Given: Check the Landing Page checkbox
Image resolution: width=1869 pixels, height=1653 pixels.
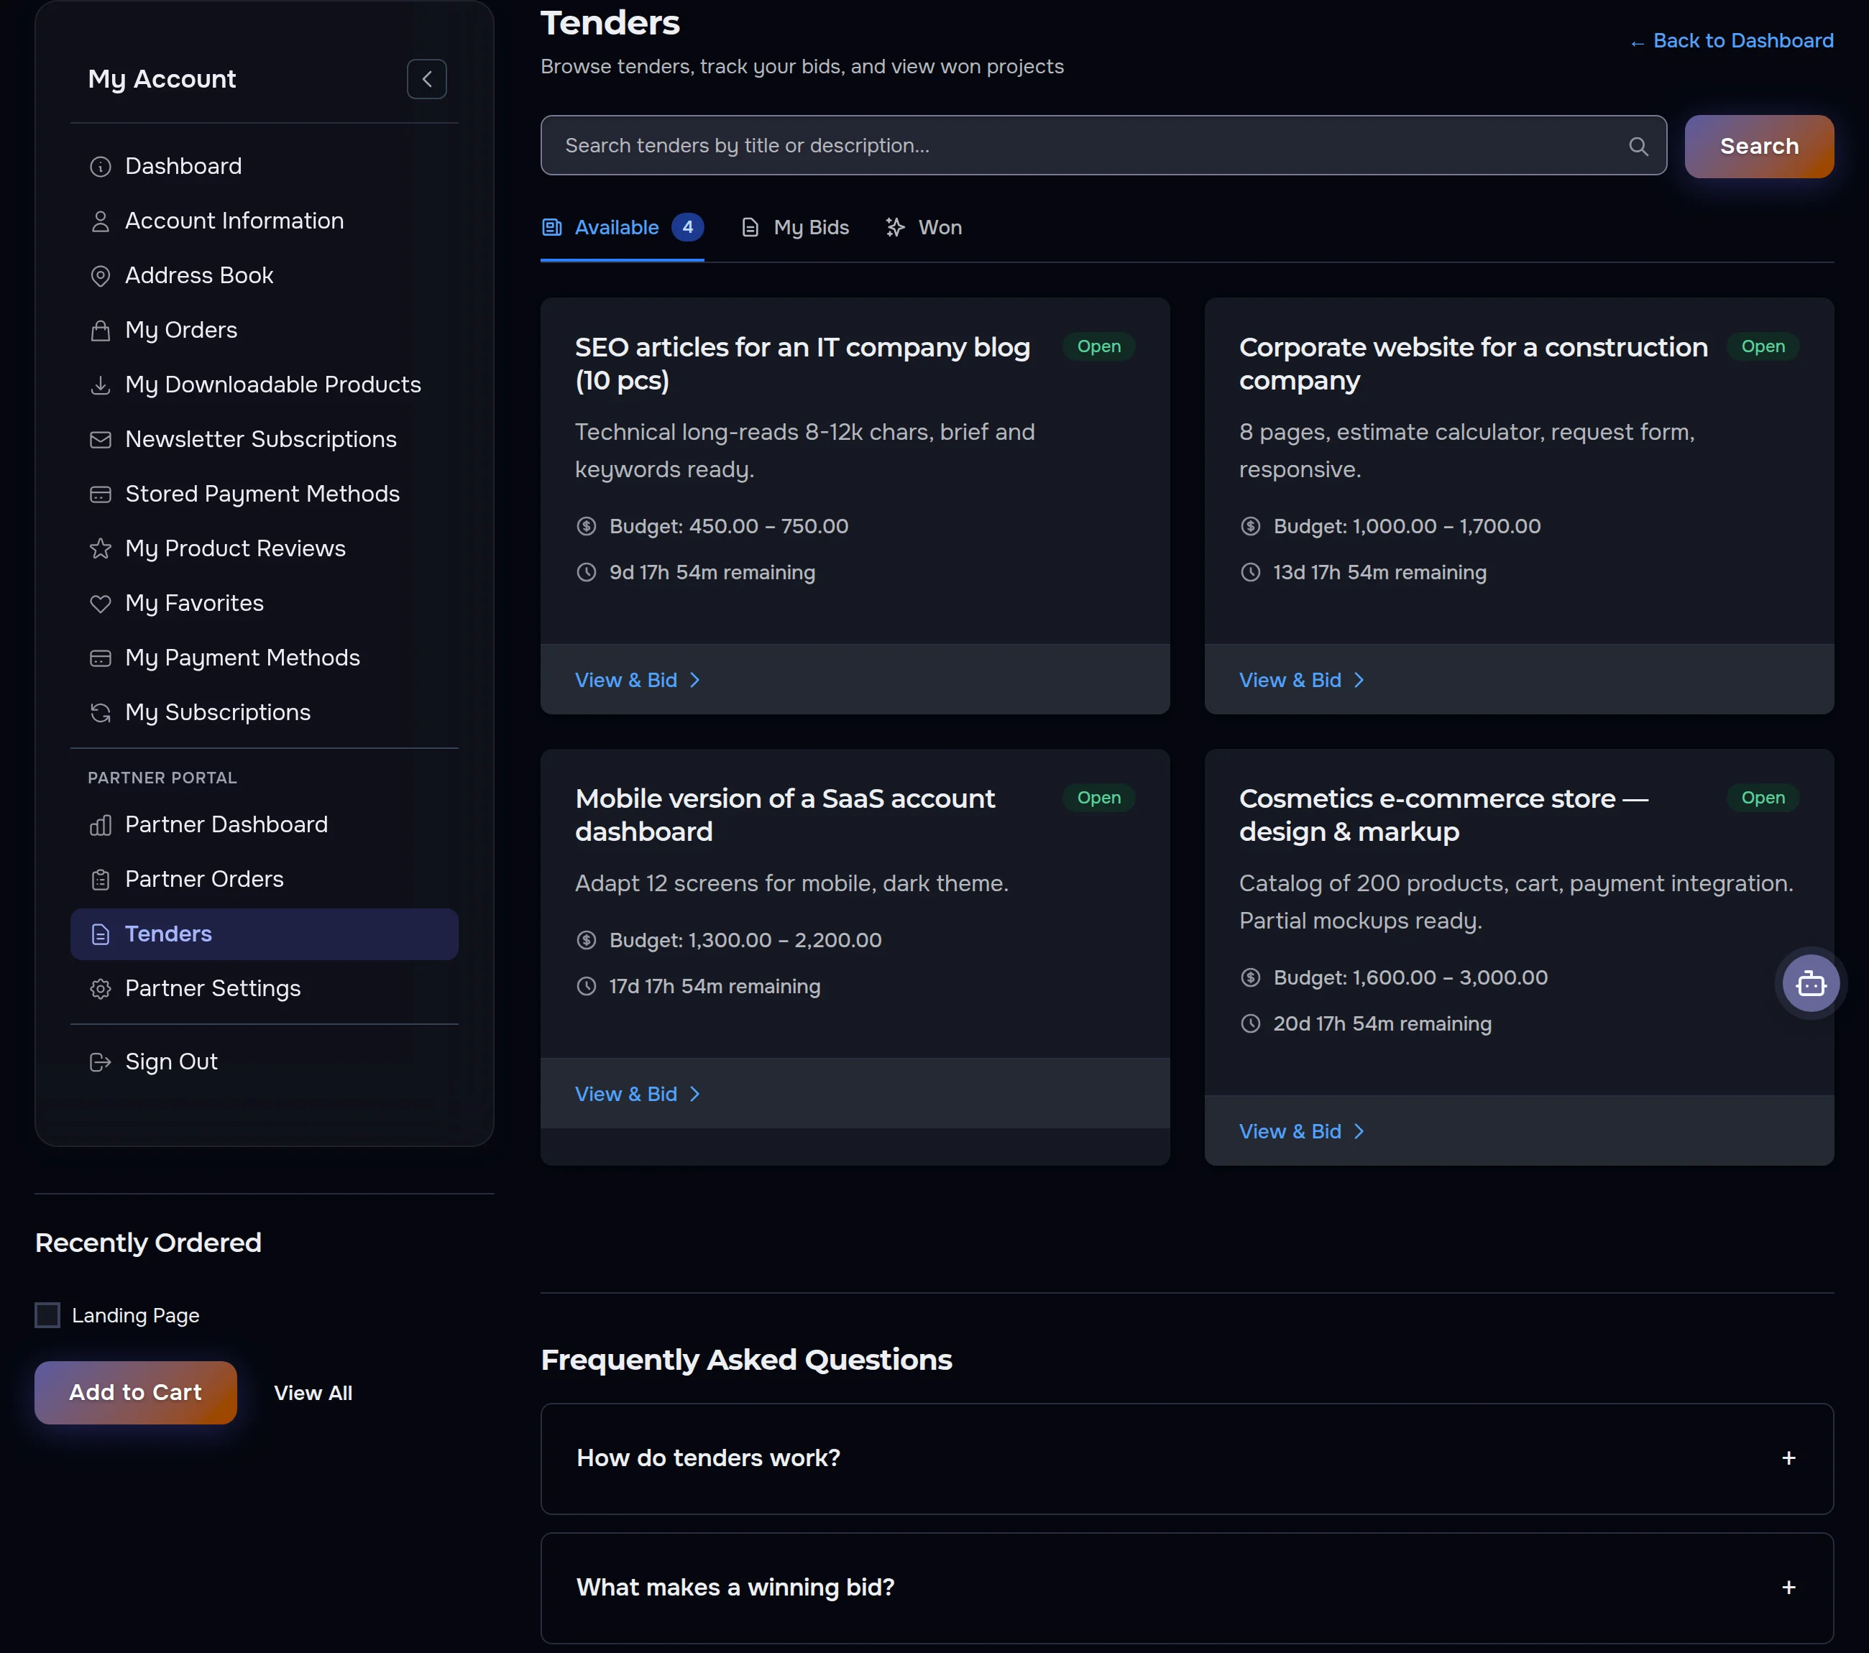Looking at the screenshot, I should coord(47,1314).
